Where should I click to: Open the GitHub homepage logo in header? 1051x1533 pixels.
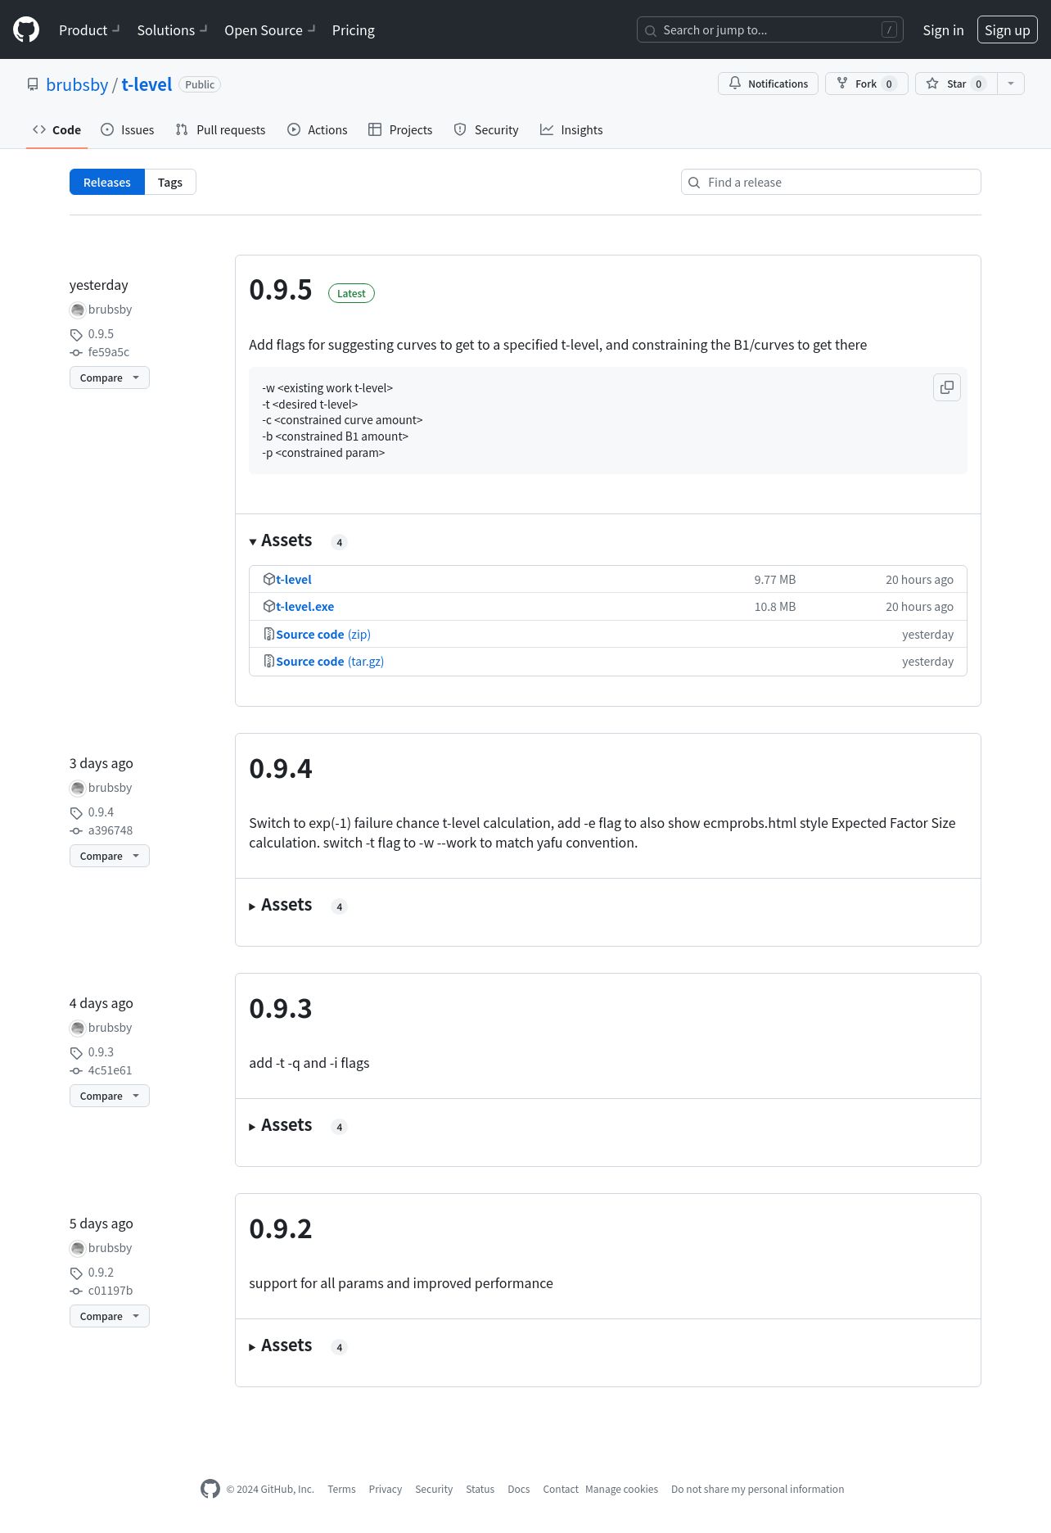pos(26,29)
